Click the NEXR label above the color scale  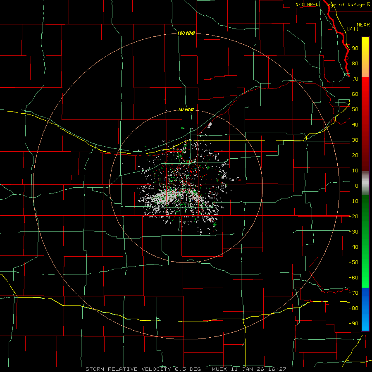363,25
